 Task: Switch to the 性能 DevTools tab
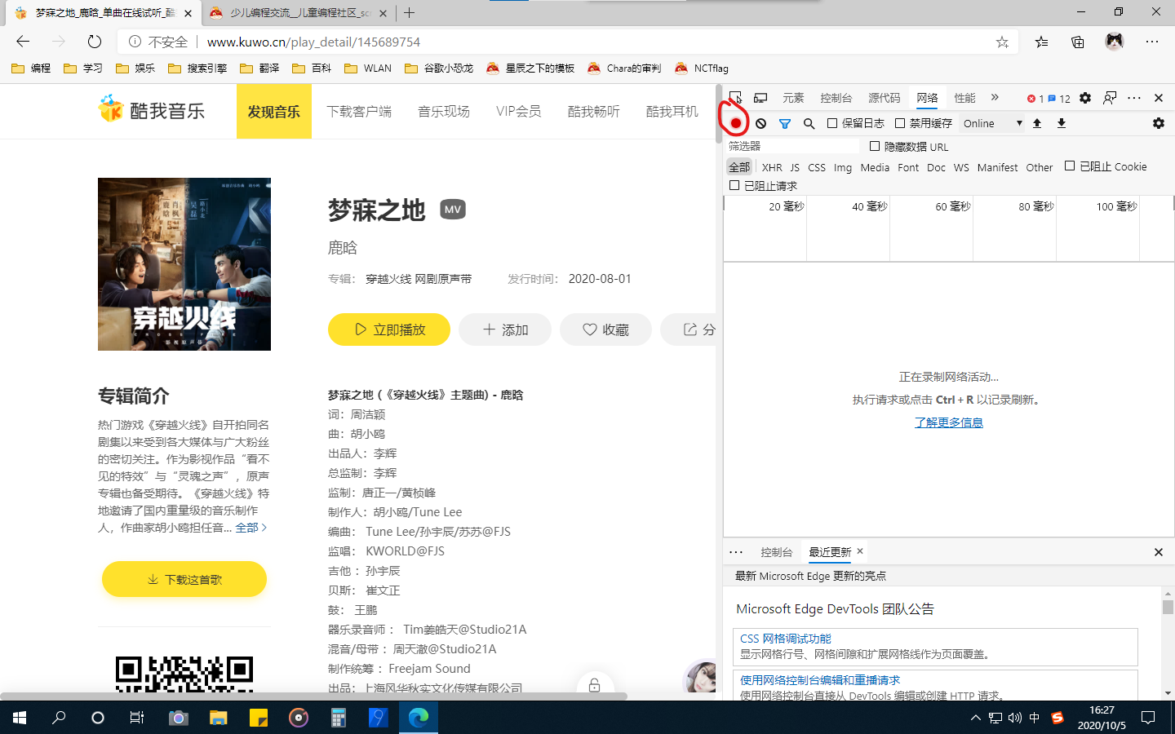965,98
